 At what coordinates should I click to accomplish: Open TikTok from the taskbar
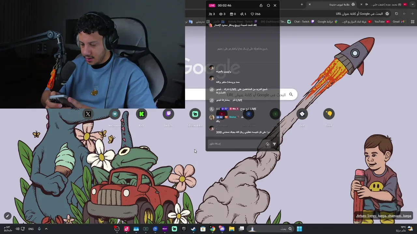point(126,229)
